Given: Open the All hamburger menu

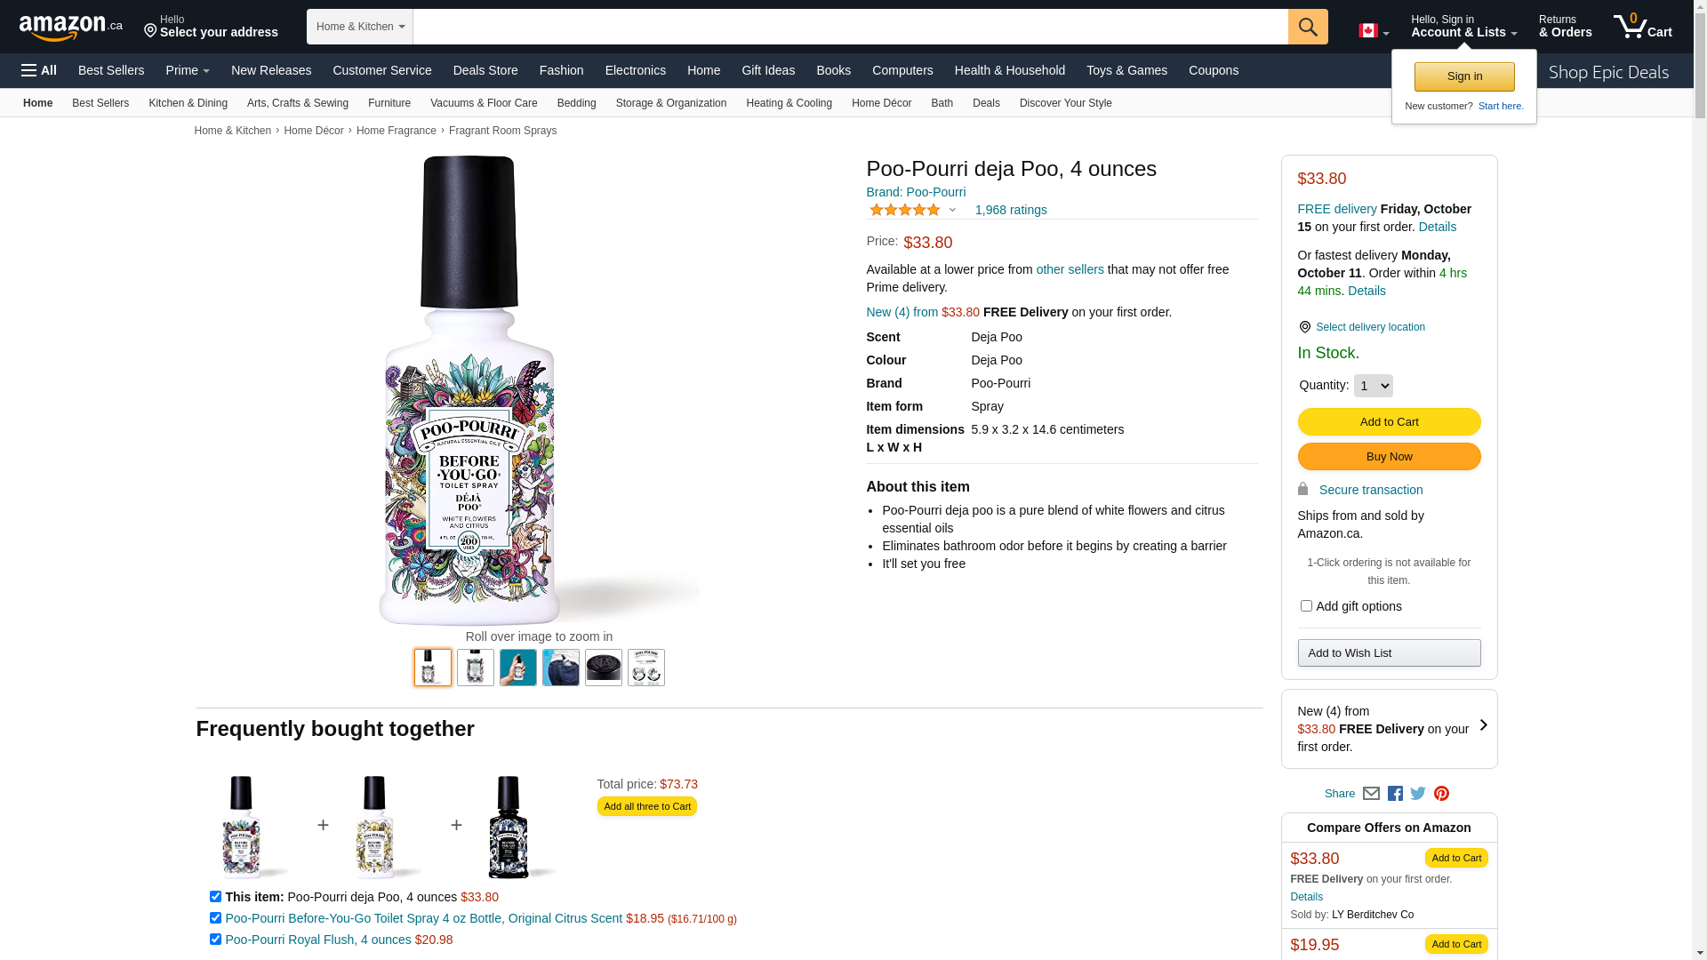Looking at the screenshot, I should click(39, 70).
